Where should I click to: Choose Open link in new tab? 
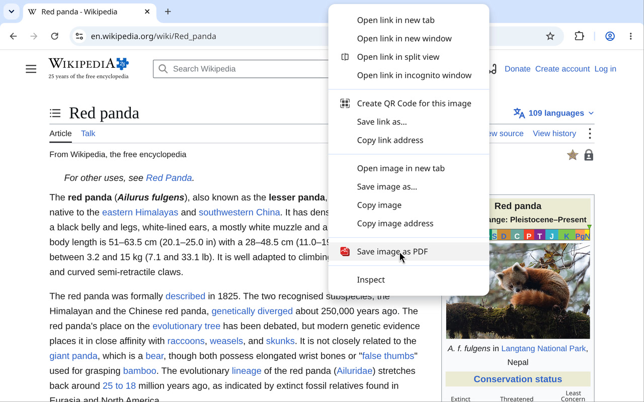409,20
